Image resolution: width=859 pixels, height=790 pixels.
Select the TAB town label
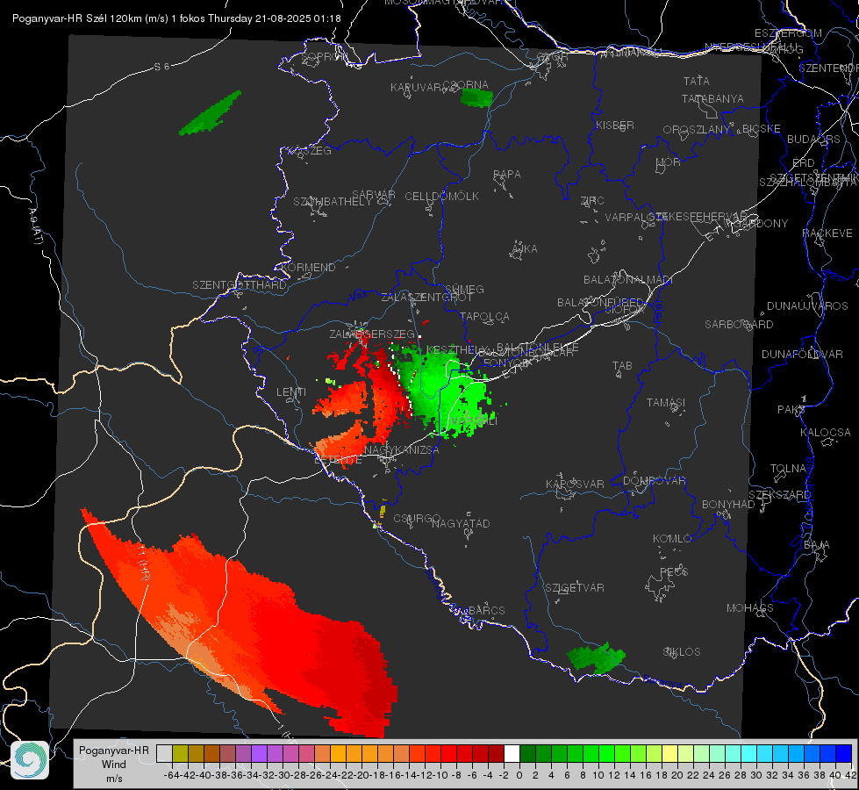coord(622,366)
